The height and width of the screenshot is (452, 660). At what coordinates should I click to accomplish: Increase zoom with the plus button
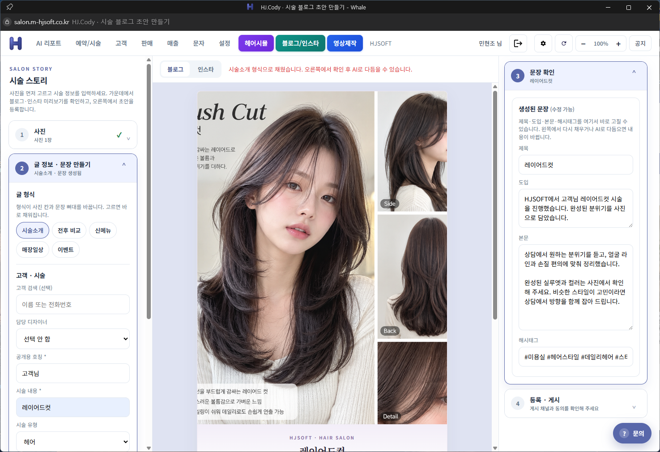point(618,44)
